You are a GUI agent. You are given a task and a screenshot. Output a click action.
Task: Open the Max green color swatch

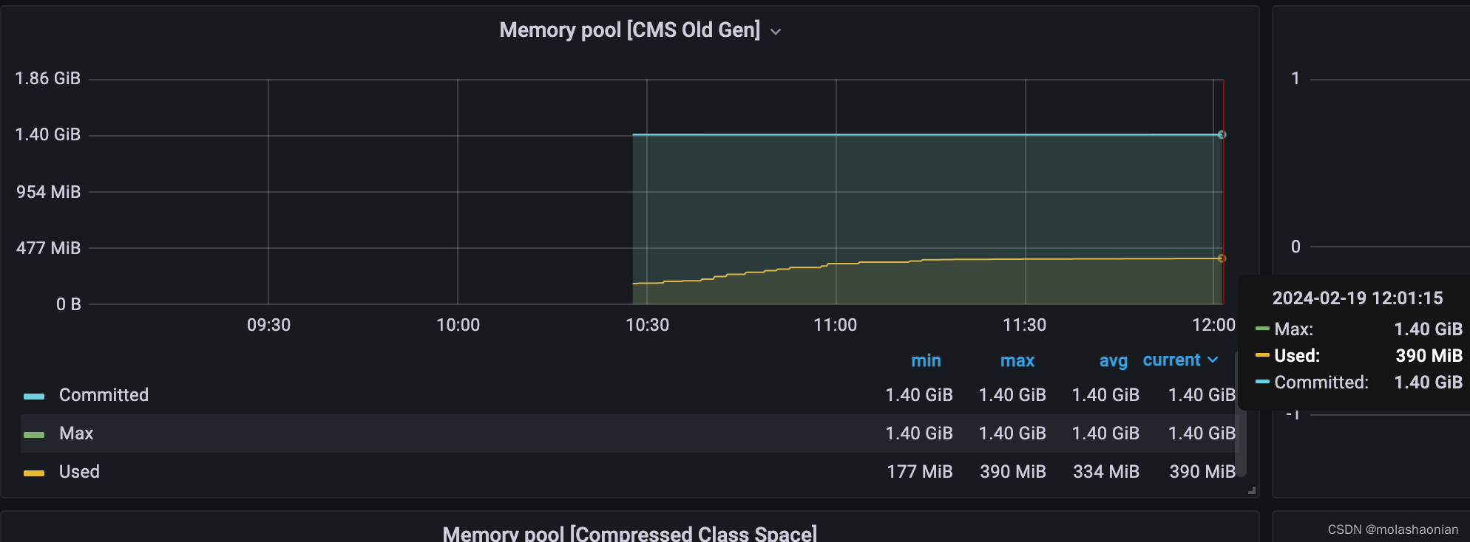click(x=34, y=435)
